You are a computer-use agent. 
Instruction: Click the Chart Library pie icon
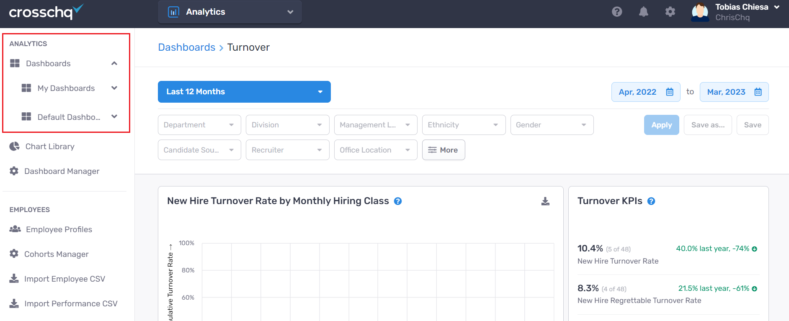pyautogui.click(x=15, y=146)
